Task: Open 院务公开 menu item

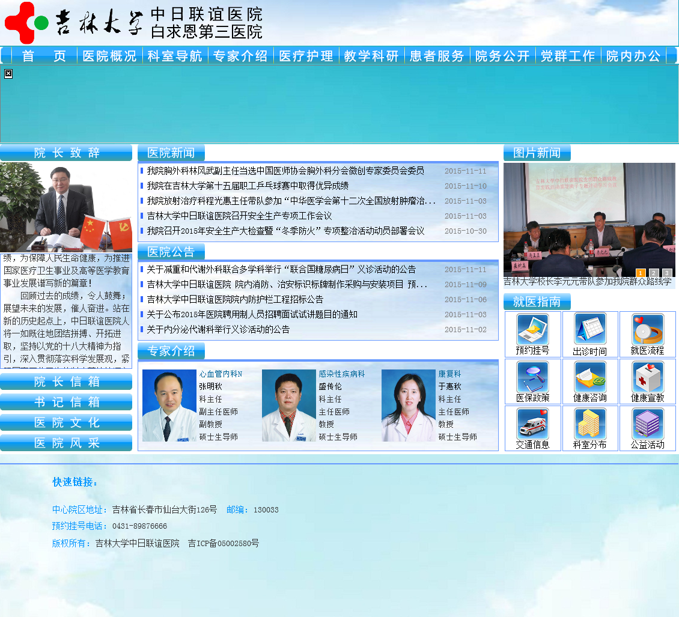Action: click(503, 56)
